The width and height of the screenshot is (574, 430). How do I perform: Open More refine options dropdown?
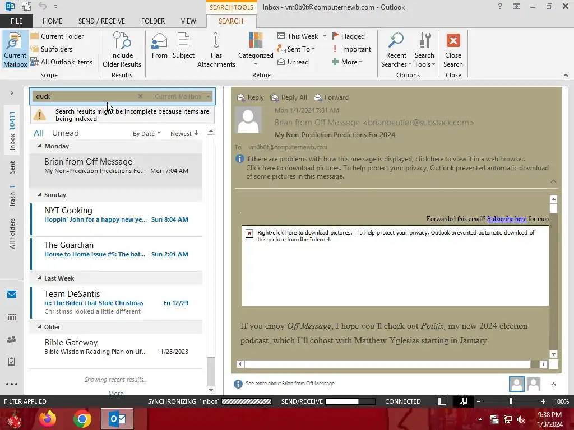click(346, 62)
